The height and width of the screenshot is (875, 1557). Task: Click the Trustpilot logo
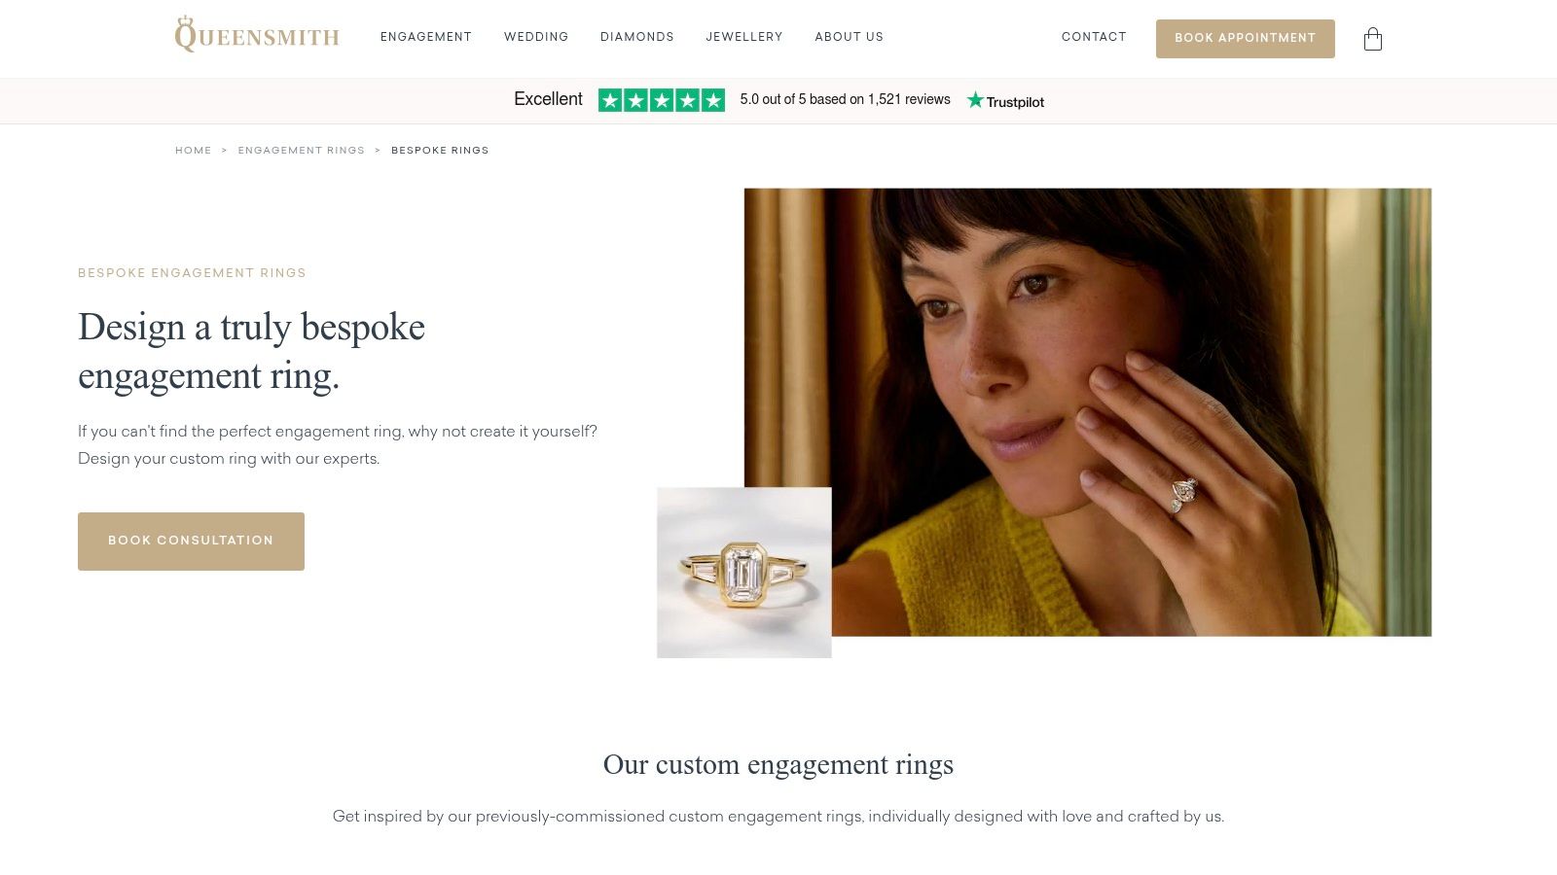point(1005,101)
